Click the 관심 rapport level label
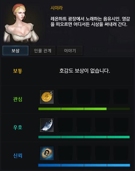 click(18, 99)
